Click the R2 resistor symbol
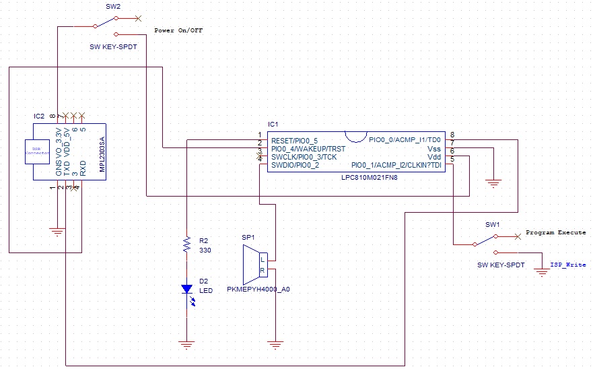Screen dimensions: 593x371 [186, 244]
